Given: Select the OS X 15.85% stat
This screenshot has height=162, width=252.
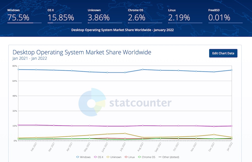Looking at the screenshot, I should 65,16.
